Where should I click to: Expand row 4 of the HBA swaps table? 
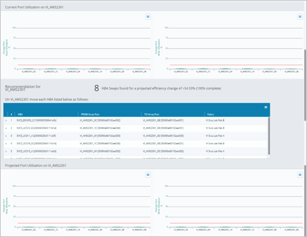coord(6,144)
